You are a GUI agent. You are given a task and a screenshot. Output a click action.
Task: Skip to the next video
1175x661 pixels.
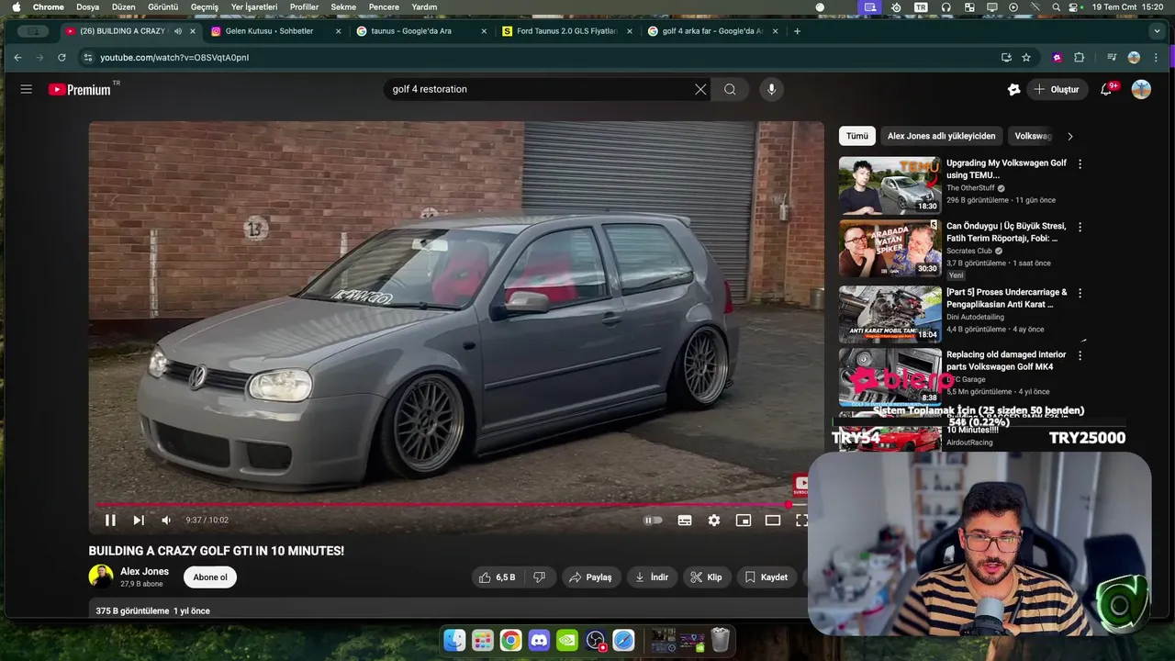[139, 520]
